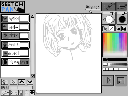The image size is (128, 96).
Task: Click the white round brush tip preview
Action: pos(109,19)
